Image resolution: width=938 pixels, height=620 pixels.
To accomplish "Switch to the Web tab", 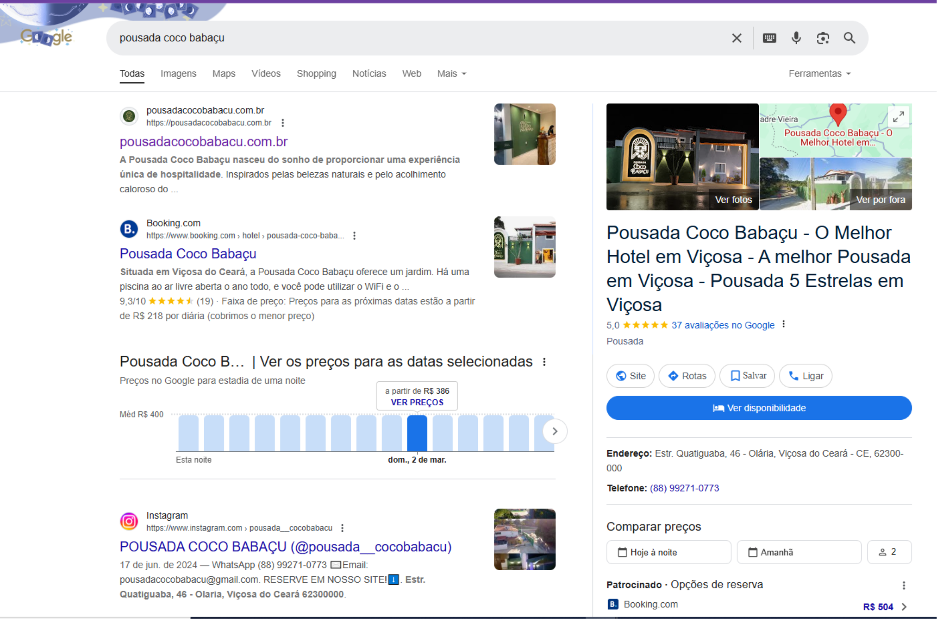I will click(412, 73).
